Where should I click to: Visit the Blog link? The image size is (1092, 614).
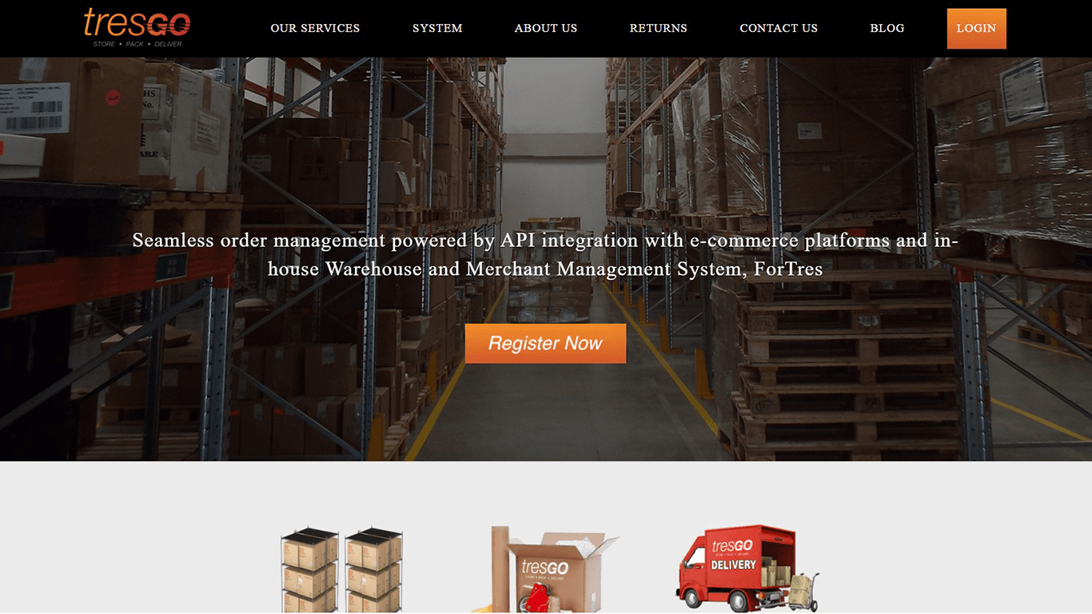887,28
